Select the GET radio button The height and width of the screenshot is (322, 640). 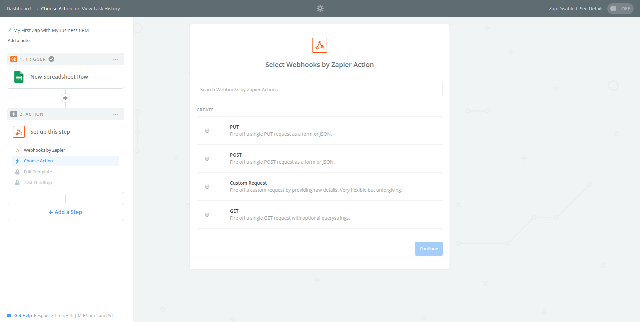point(207,215)
